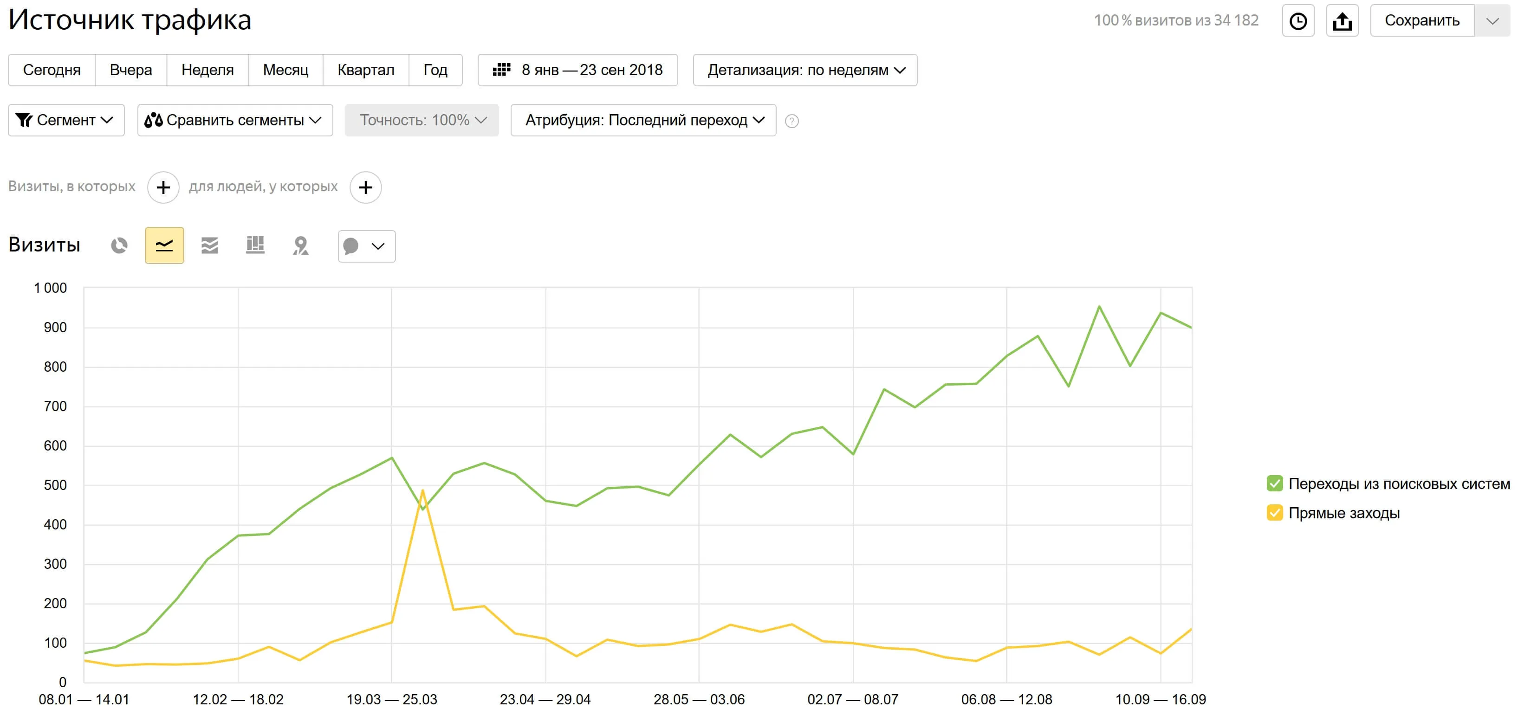Screen dimensions: 1518x728
Task: Expand the Атрибуция: Последний переход dropdown
Action: [x=642, y=120]
